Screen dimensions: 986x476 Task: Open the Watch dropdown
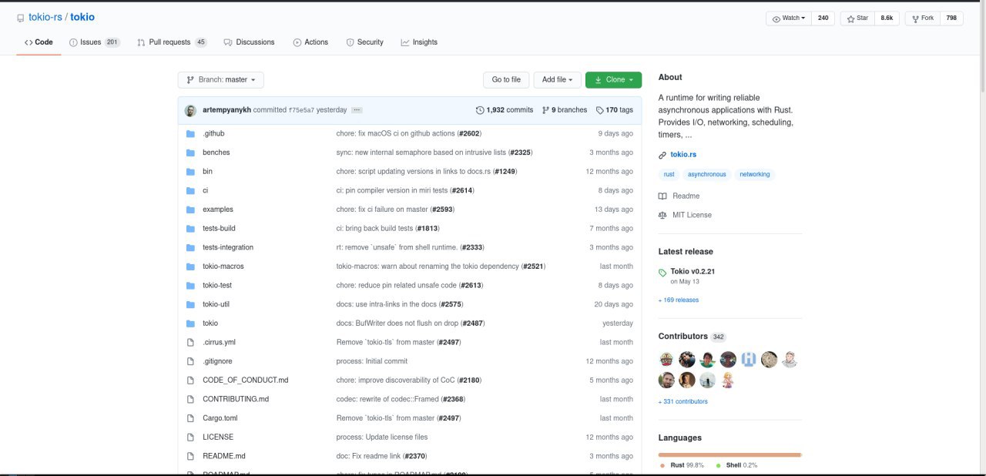[788, 18]
